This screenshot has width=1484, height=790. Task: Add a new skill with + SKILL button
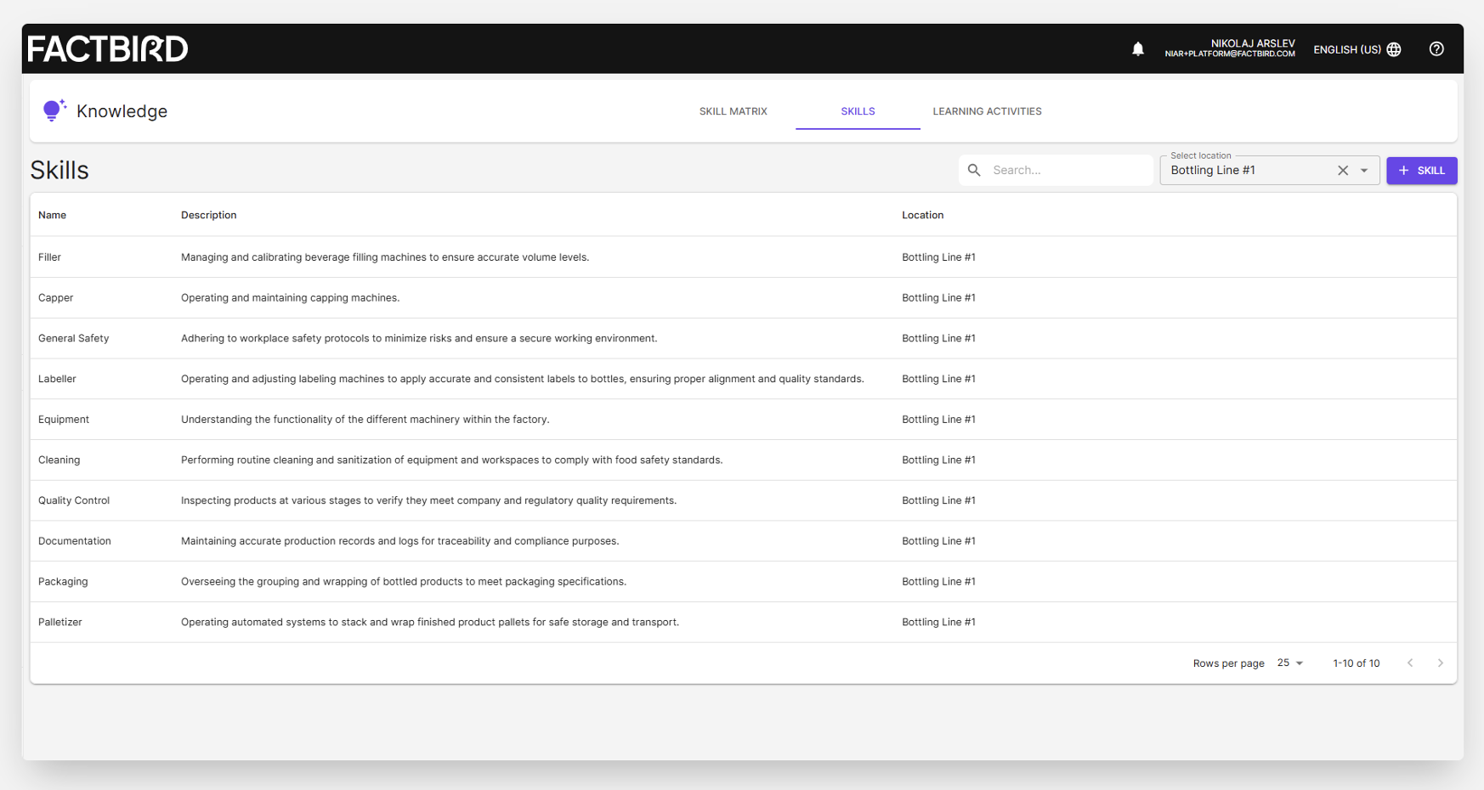coord(1421,171)
